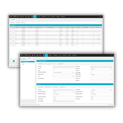Toggle the Facture soldée checkbox
The height and width of the screenshot is (123, 123).
click(x=91, y=73)
